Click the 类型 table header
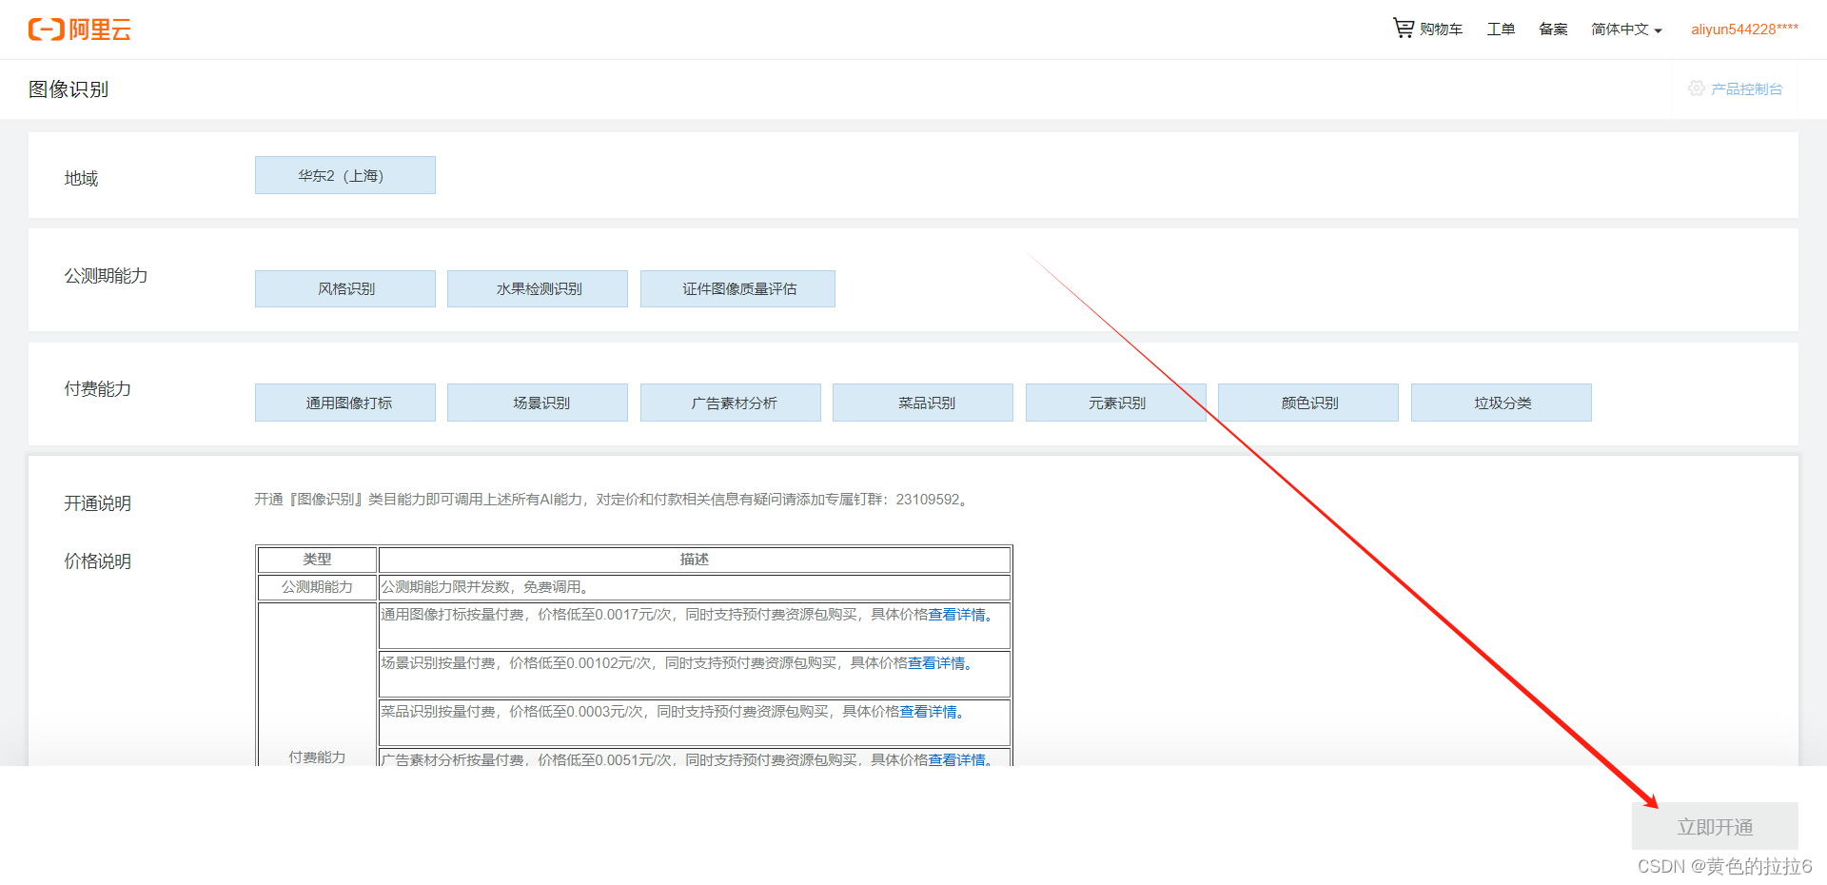Screen dimensions: 1827x885 coord(317,560)
